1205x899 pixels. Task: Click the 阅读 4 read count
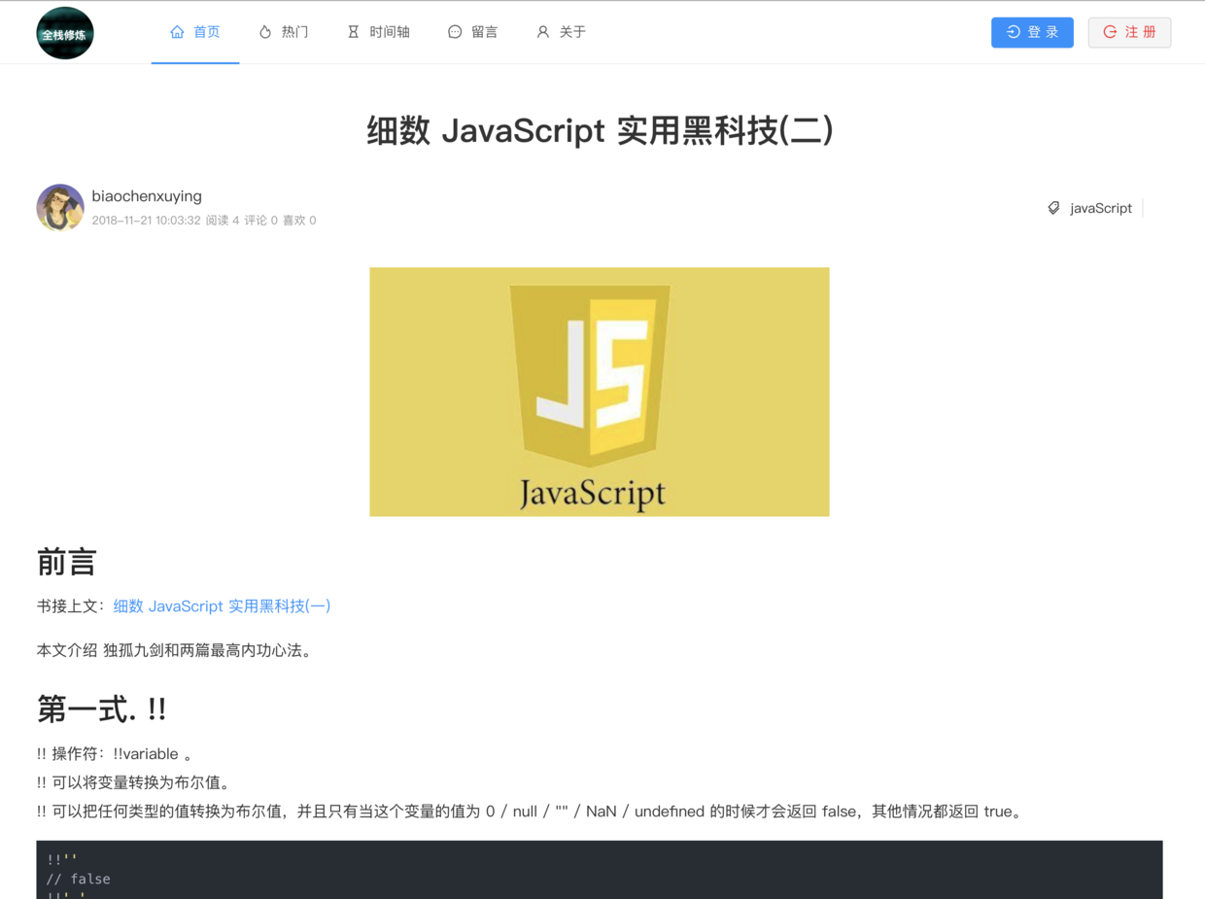pyautogui.click(x=223, y=221)
